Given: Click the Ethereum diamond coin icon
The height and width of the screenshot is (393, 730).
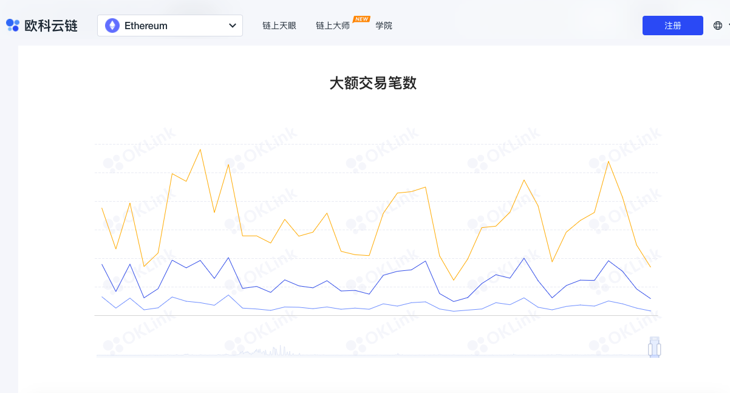Looking at the screenshot, I should click(112, 26).
